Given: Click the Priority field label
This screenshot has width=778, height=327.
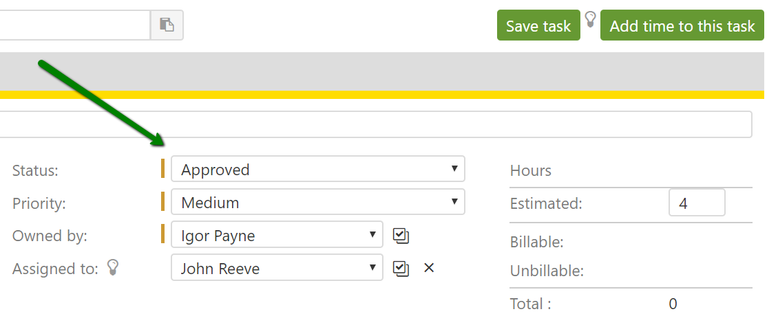Looking at the screenshot, I should pos(39,203).
